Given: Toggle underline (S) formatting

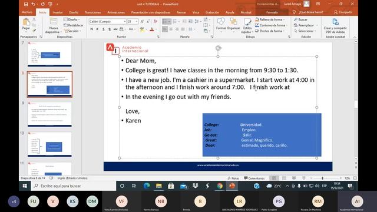Looking at the screenshot, I should click(x=104, y=29).
